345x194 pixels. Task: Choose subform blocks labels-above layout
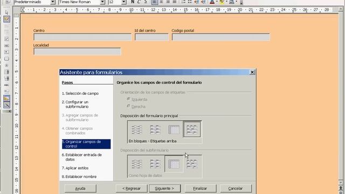pos(192,164)
